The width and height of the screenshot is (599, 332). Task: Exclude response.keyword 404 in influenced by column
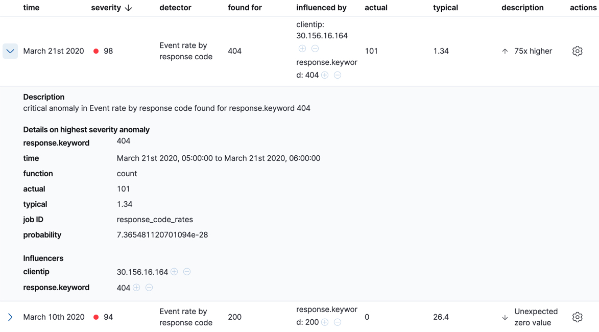(x=337, y=75)
